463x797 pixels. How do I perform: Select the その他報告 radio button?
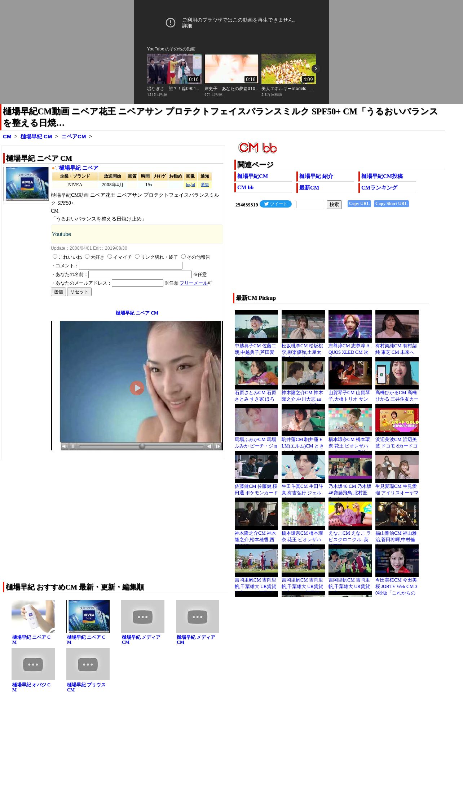click(x=183, y=257)
